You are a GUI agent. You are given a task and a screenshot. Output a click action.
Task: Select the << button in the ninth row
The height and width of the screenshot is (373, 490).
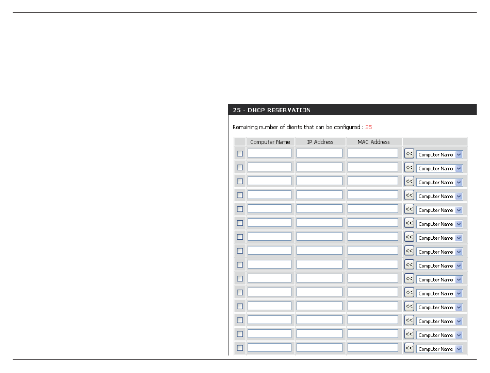point(409,264)
